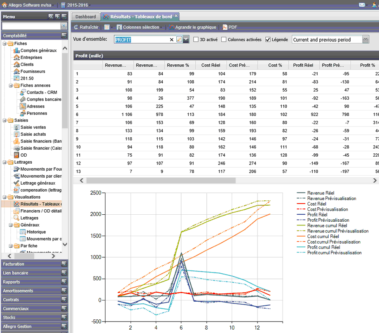Open the Rapports menu section

(x=34, y=282)
